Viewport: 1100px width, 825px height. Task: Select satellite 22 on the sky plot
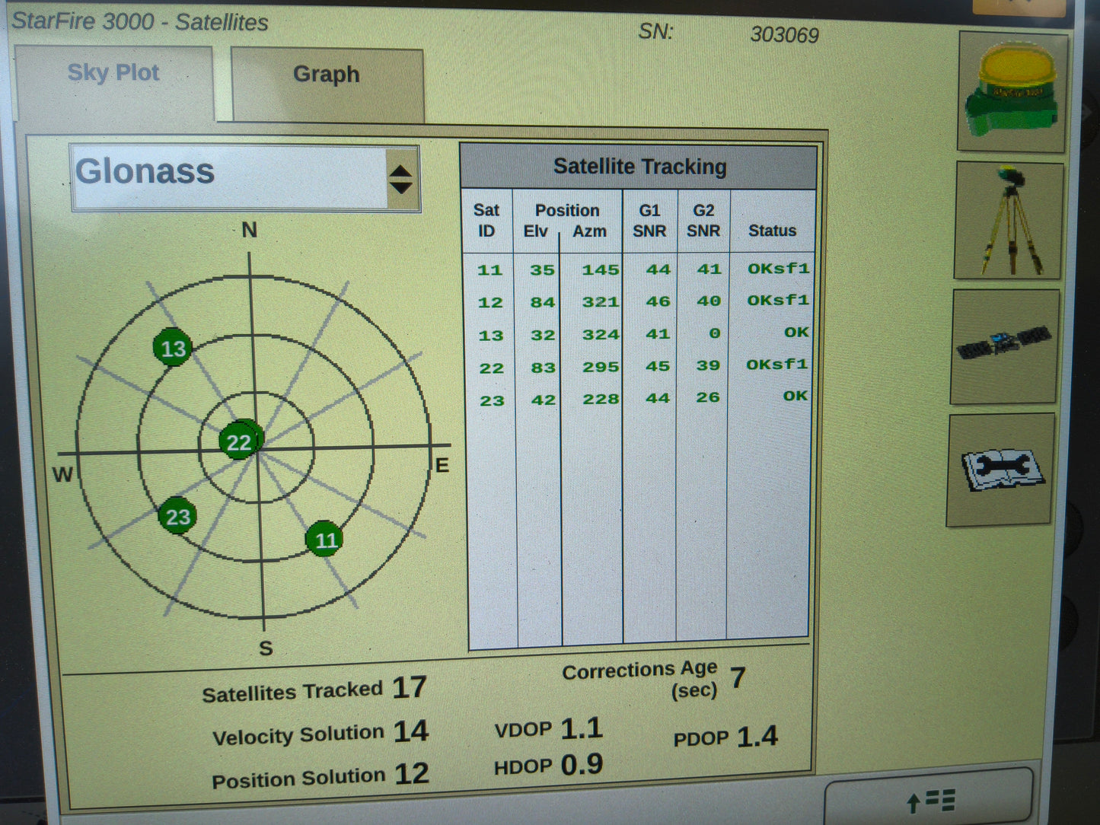coord(239,441)
